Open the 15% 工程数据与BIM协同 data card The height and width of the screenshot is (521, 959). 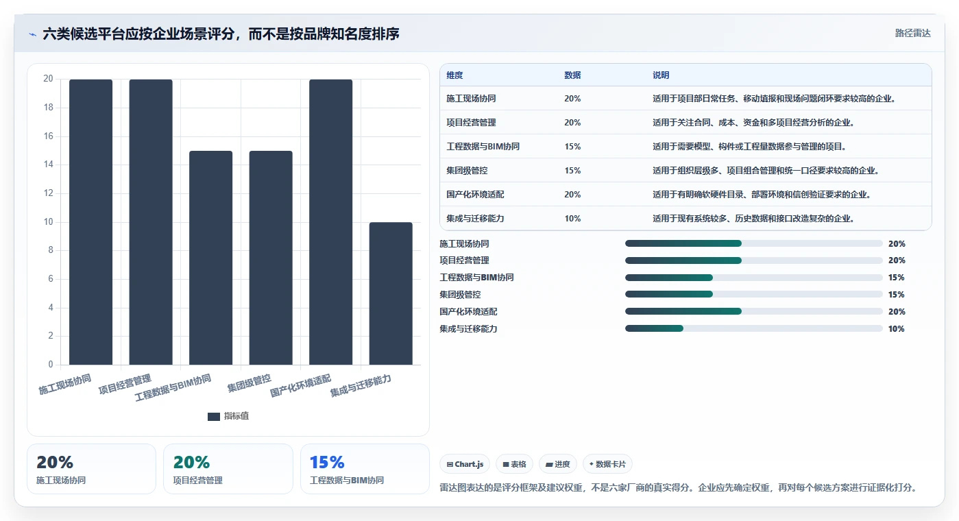(365, 469)
